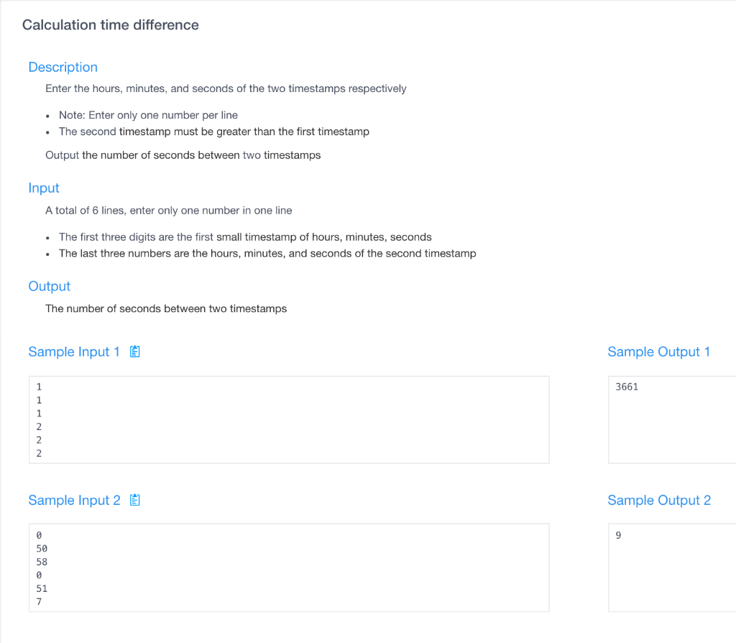This screenshot has height=643, width=736.
Task: Click the Output section heading
Action: pos(50,286)
